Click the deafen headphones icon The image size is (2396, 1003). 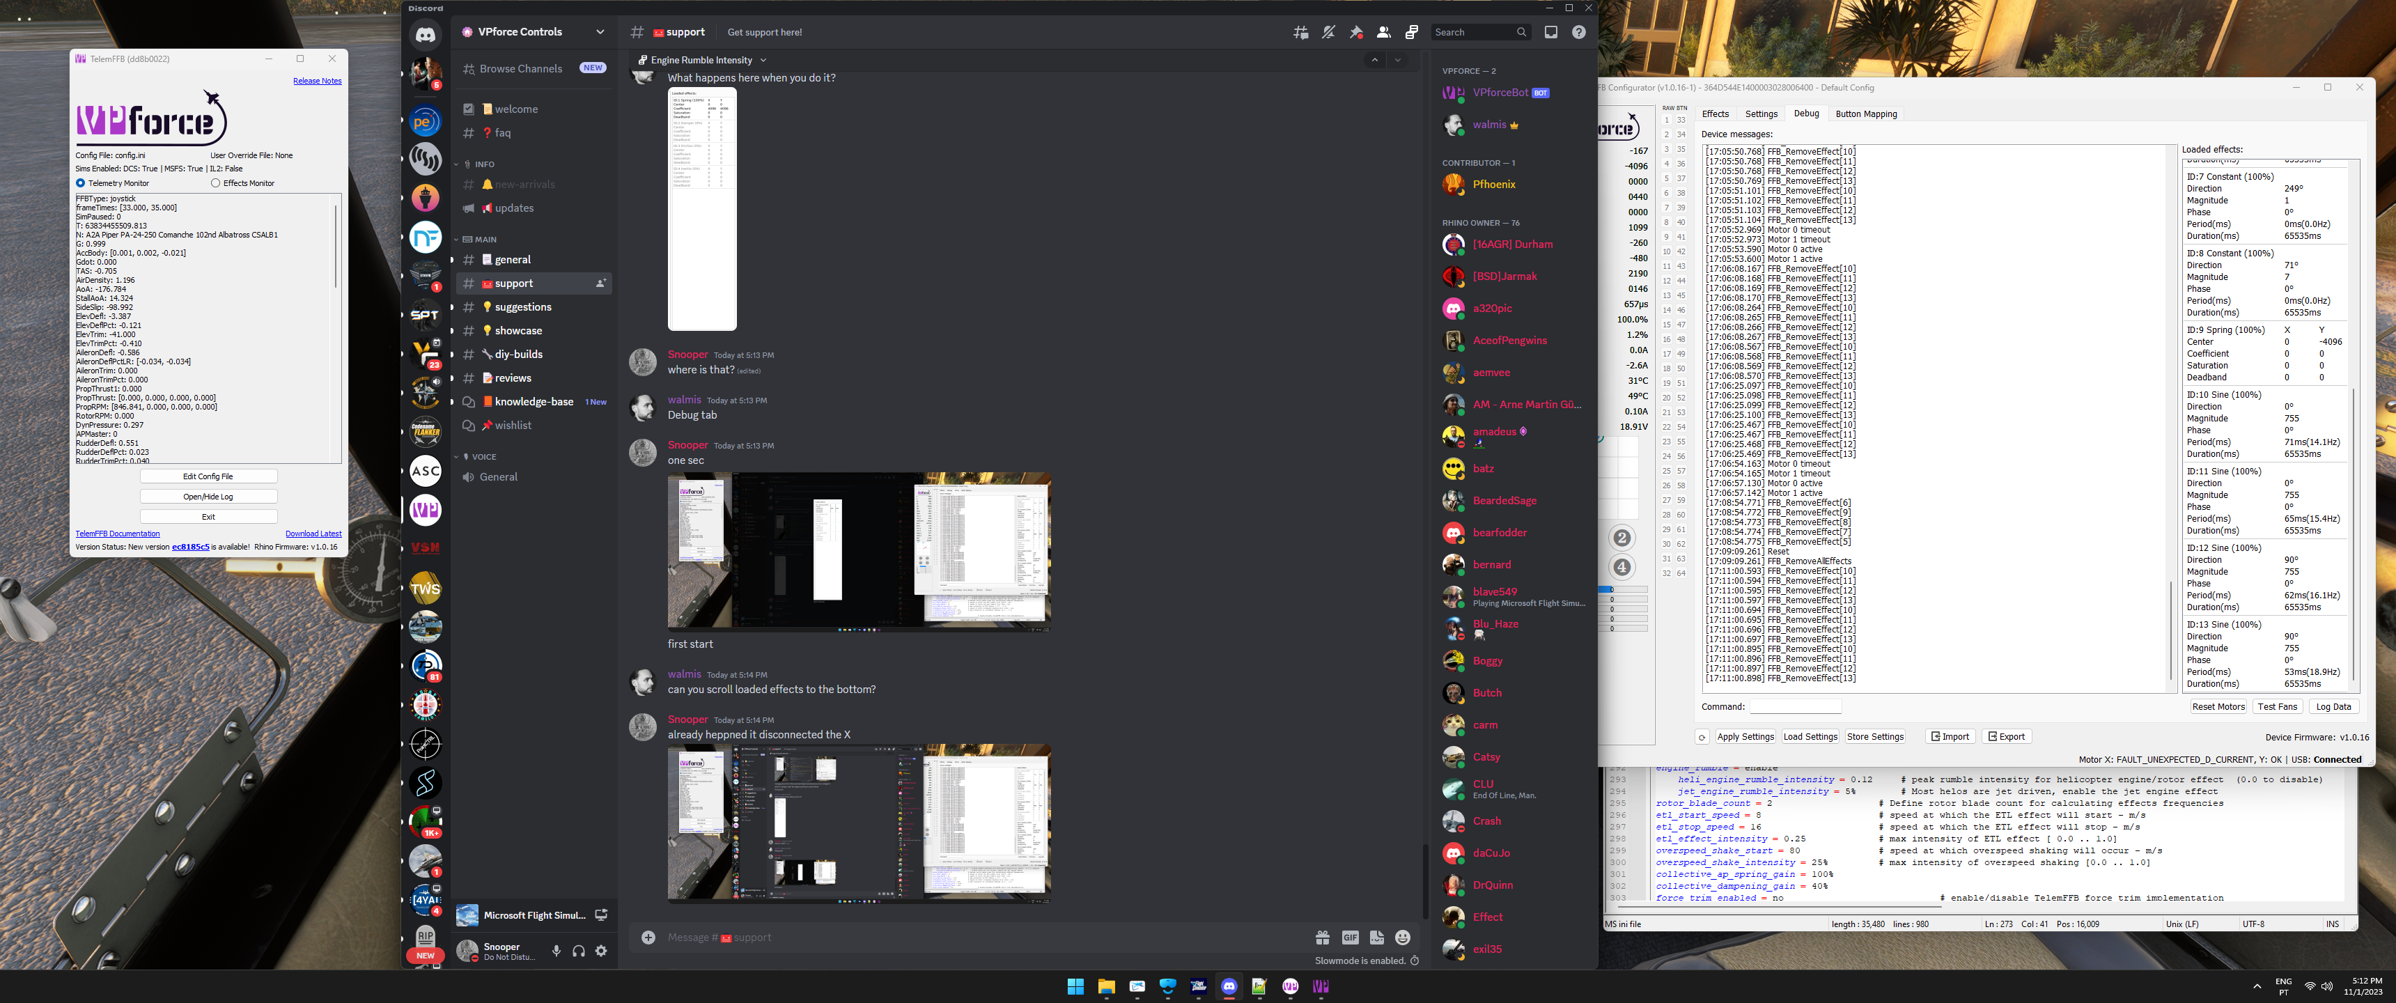click(x=579, y=951)
